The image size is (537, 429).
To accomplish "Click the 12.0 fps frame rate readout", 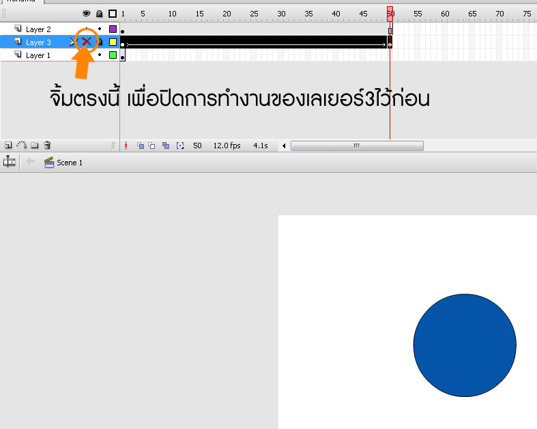I will (227, 146).
